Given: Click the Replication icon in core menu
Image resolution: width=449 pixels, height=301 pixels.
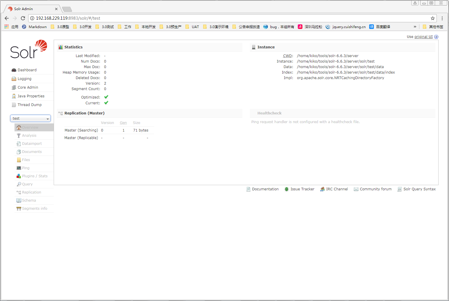Looking at the screenshot, I should click(x=19, y=192).
